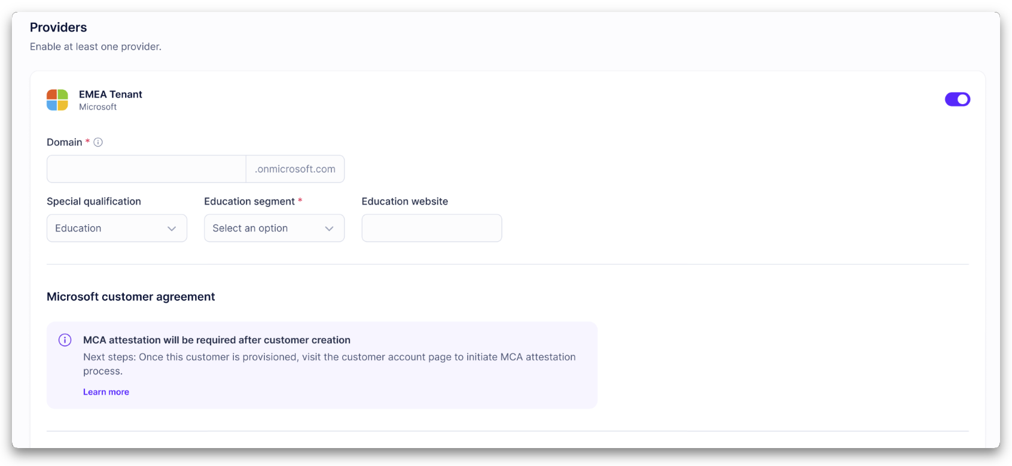Click the Microsoft four-color logo icon
Screen dimensions: 1012x466
click(x=57, y=100)
